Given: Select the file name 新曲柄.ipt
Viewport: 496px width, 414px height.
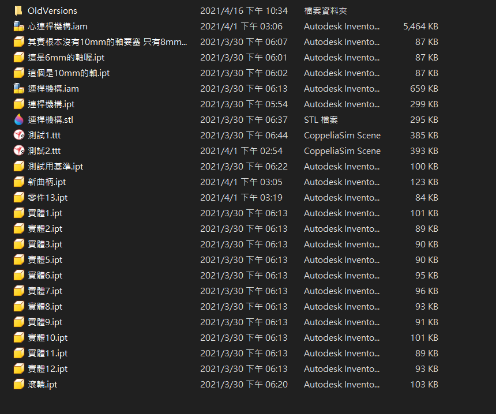Looking at the screenshot, I should (47, 182).
